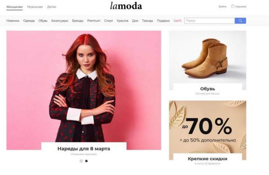Select the second carousel dot
The width and height of the screenshot is (269, 175).
[87, 161]
